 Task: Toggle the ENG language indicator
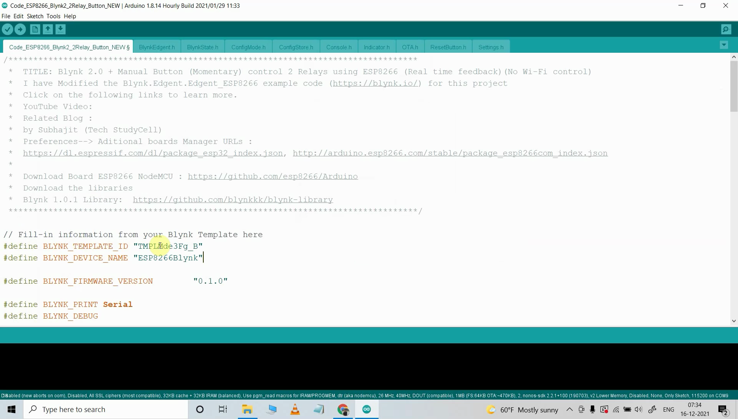pos(668,409)
